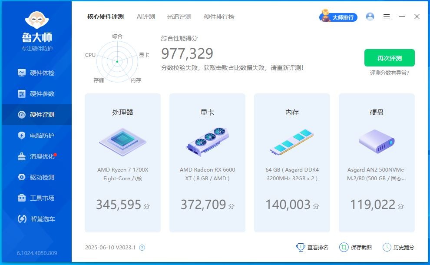The width and height of the screenshot is (430, 265).
Task: Click the 查看排名 trophy icon
Action: pyautogui.click(x=301, y=247)
